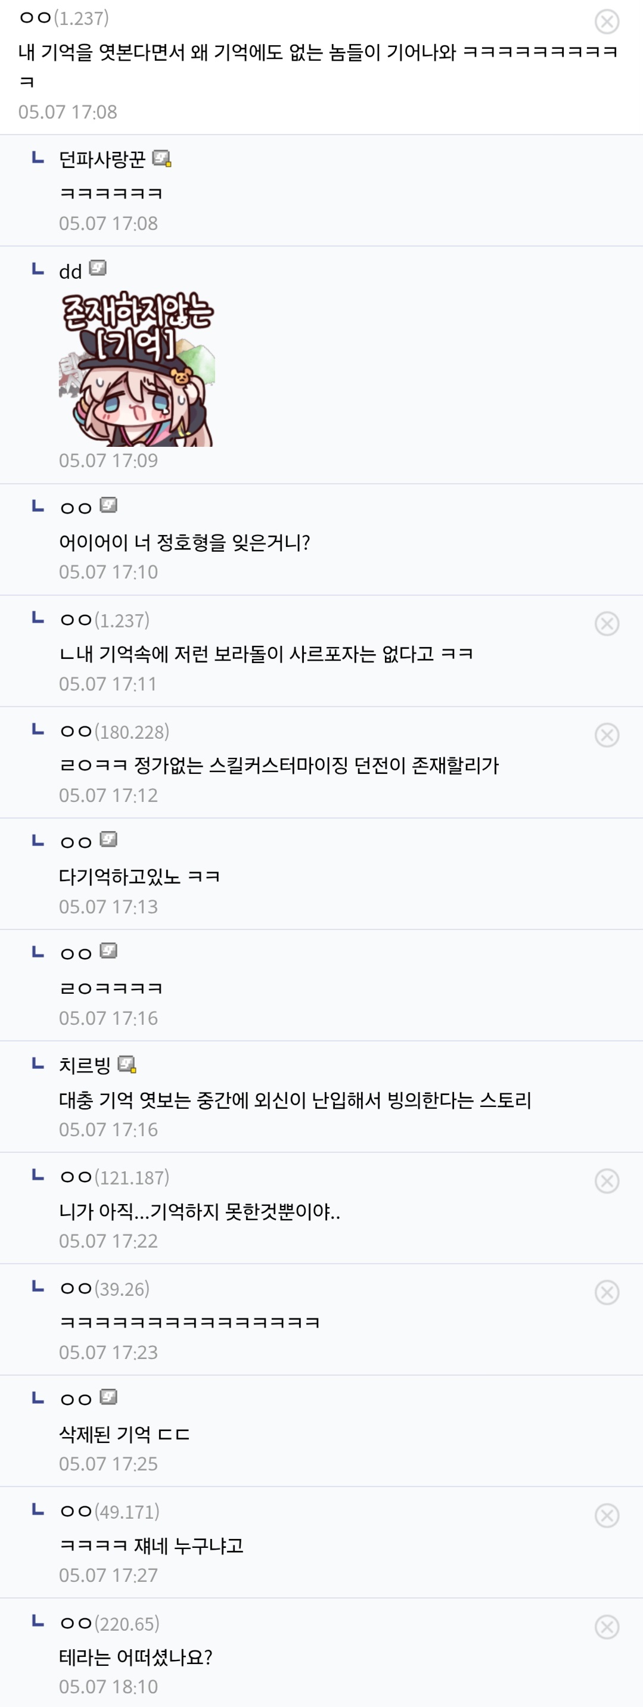Delete reply by ㅇㅇ(220.65)
The width and height of the screenshot is (643, 1707).
click(607, 1627)
